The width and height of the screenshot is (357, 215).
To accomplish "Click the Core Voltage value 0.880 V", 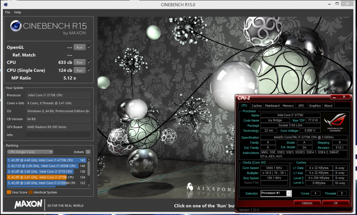I will 310,131.
